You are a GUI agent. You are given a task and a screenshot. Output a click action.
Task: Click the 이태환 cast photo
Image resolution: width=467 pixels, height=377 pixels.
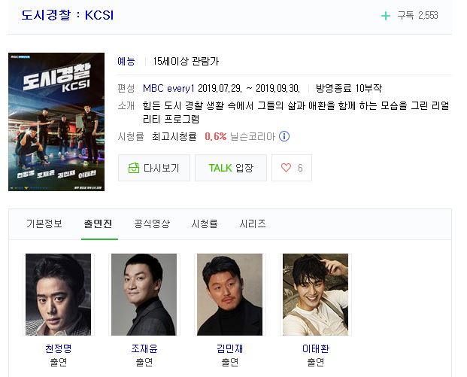tap(315, 294)
